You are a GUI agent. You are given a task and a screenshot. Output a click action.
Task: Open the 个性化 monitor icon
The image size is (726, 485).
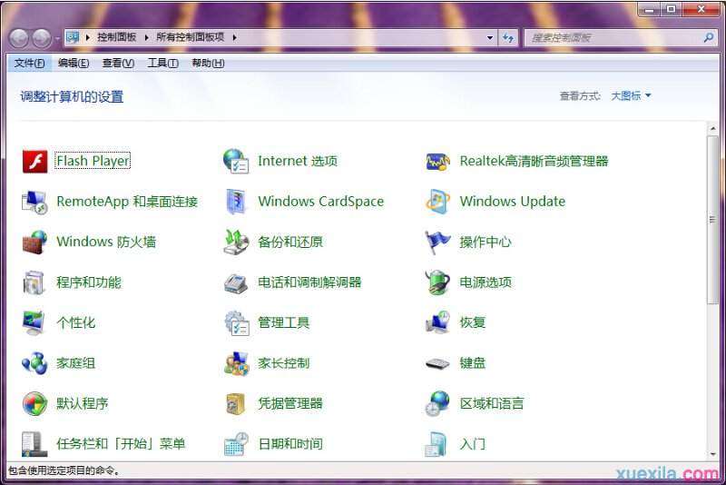click(x=34, y=322)
